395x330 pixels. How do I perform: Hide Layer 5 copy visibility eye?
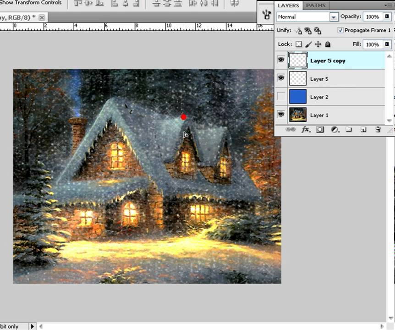click(281, 60)
